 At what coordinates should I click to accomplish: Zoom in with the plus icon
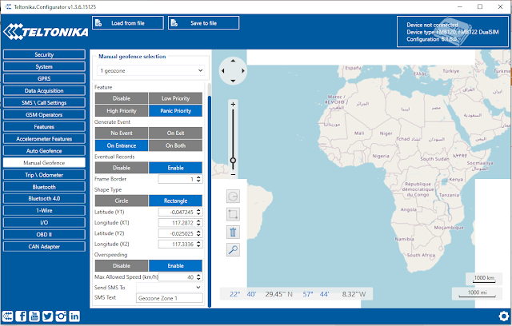pos(233,105)
